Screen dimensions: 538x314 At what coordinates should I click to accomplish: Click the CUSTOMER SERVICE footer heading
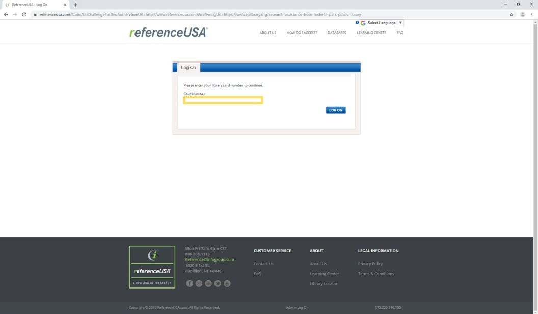coord(272,251)
